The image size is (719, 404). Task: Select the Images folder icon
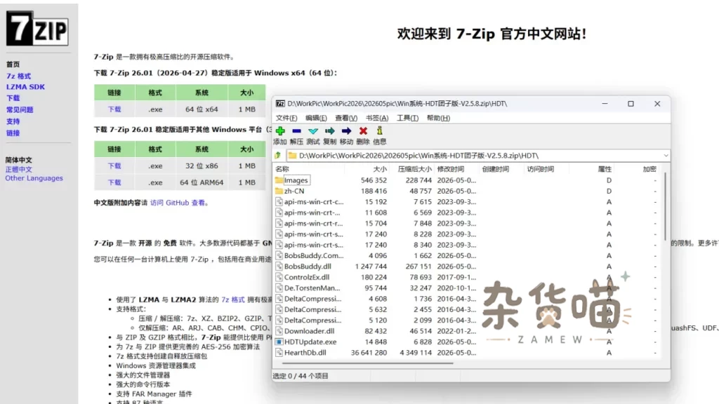point(279,180)
